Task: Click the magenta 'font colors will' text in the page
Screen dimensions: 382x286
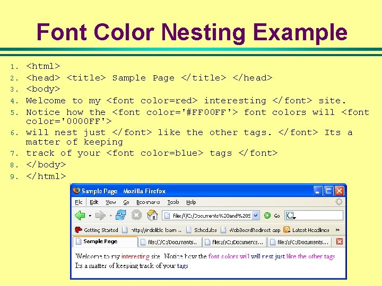Action: pyautogui.click(x=229, y=256)
